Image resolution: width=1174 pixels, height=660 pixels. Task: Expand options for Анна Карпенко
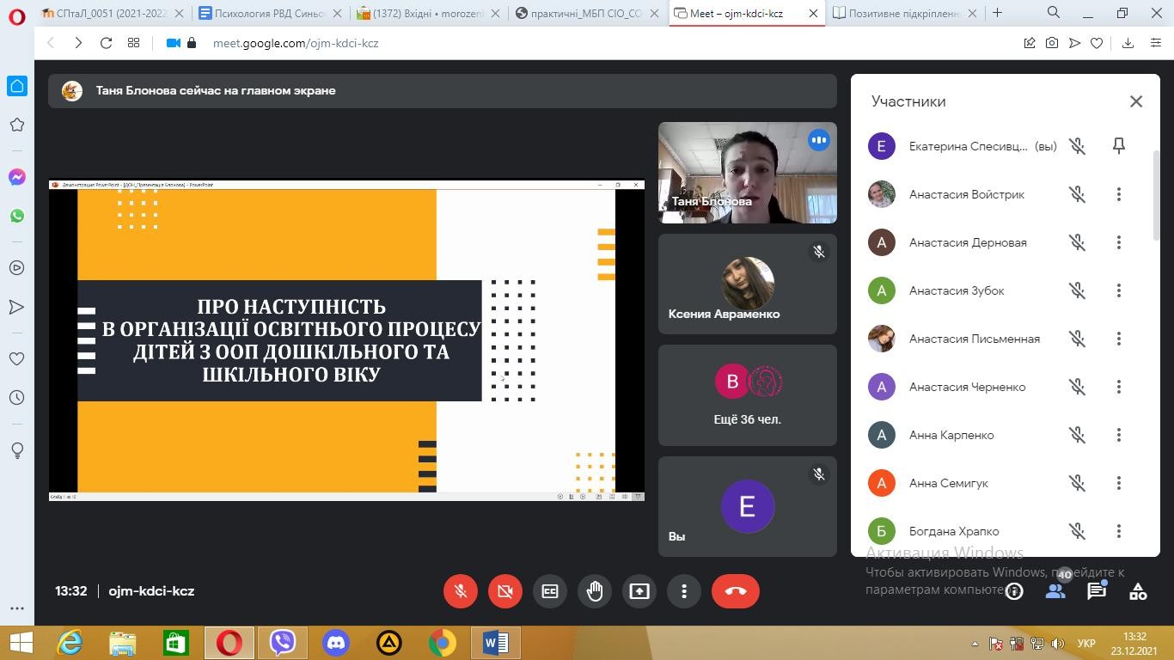coord(1118,435)
